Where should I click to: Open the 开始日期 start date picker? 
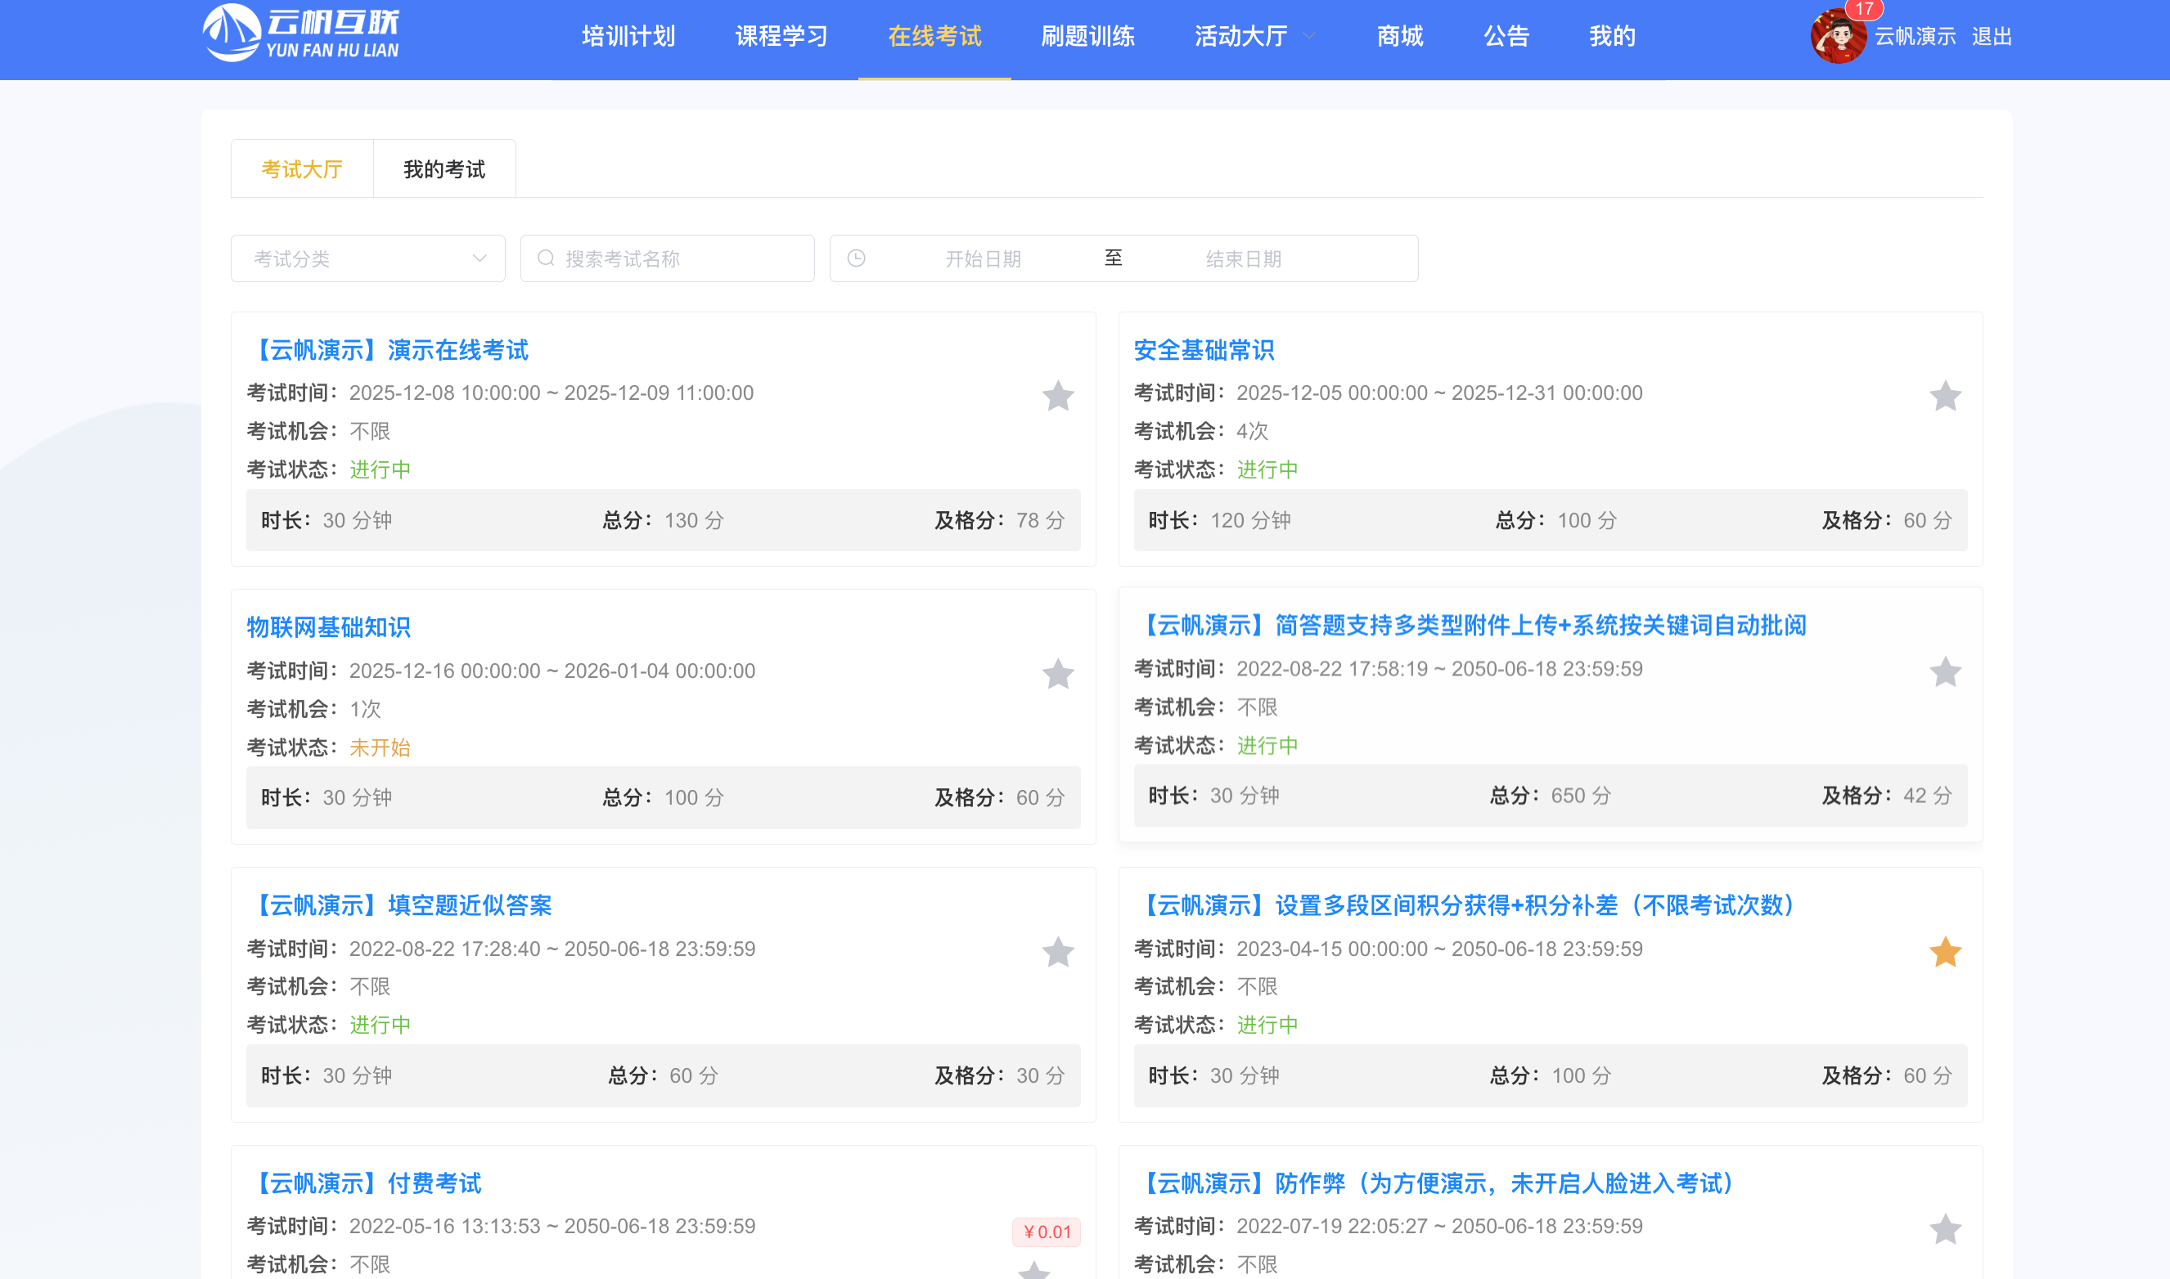pyautogui.click(x=982, y=258)
